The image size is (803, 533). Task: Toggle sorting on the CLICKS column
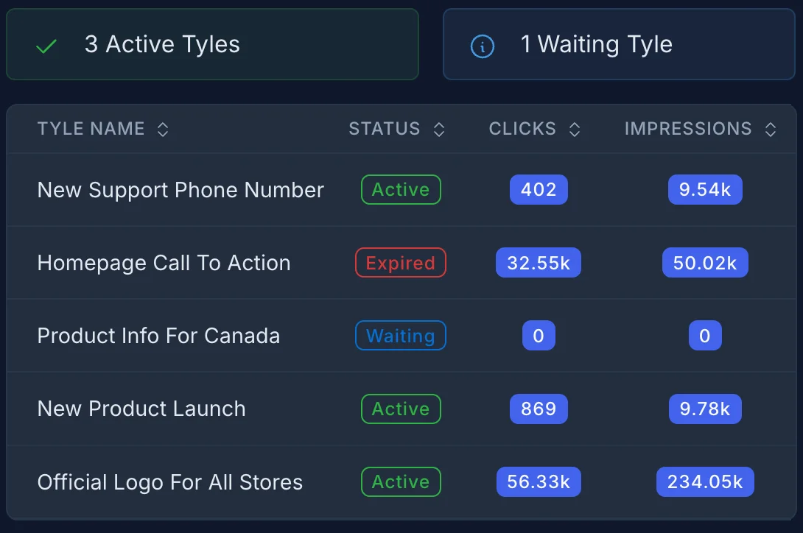tap(575, 129)
